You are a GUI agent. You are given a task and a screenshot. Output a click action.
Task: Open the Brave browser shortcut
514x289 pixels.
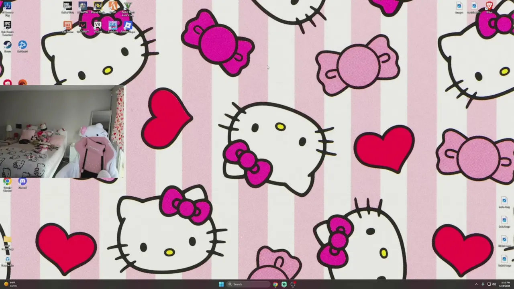489,7
